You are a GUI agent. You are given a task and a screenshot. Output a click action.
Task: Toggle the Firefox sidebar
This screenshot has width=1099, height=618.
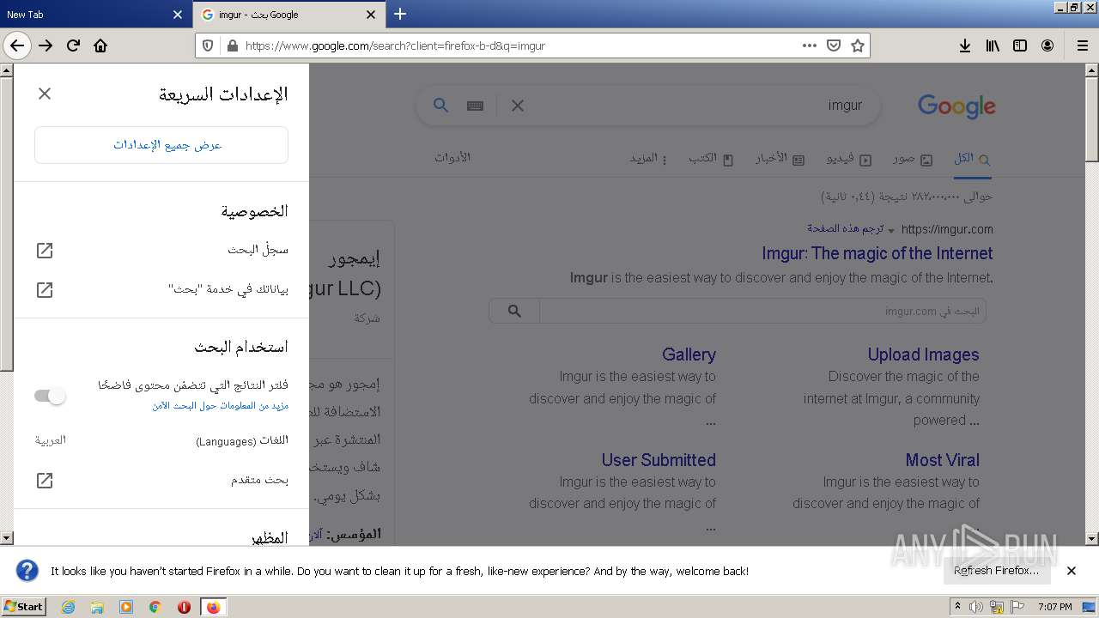1020,45
